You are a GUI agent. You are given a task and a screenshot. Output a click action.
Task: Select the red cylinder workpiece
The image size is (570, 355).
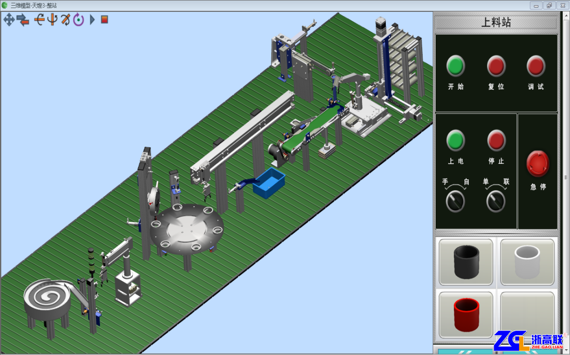[466, 315]
